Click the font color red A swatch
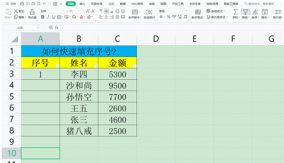284x163 pixels. coord(81,17)
